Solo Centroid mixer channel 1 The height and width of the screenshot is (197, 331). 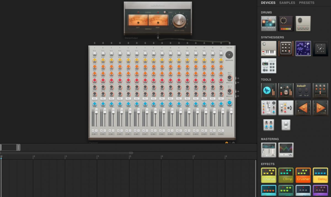click(x=96, y=131)
